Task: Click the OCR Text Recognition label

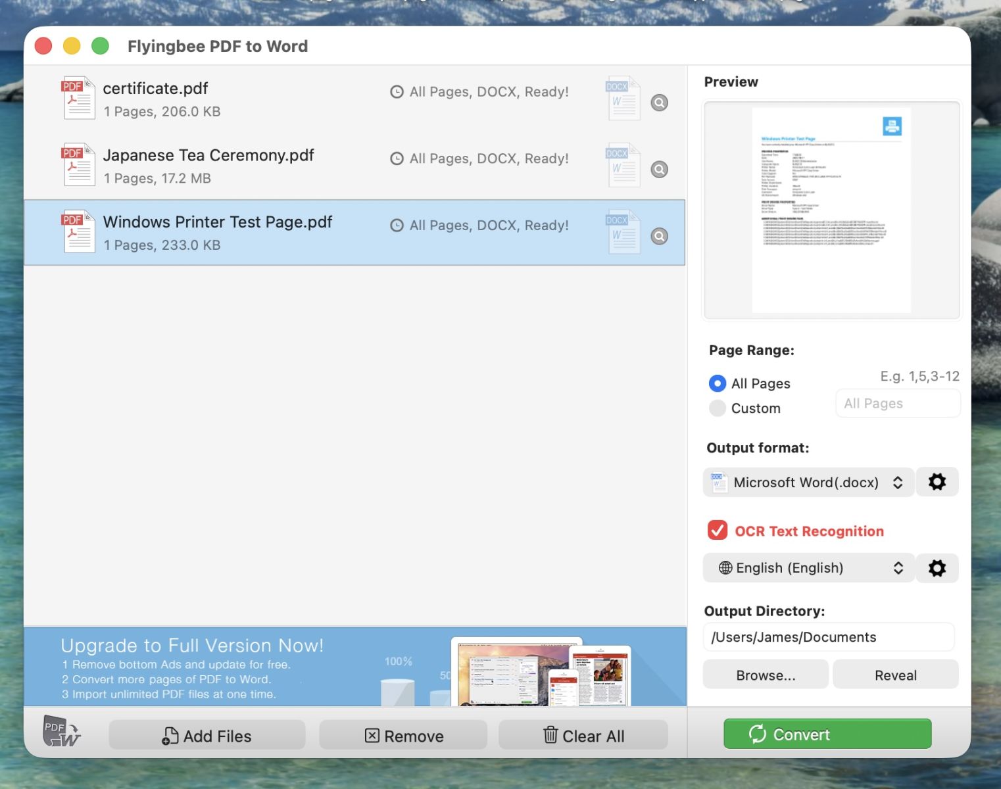Action: (809, 531)
